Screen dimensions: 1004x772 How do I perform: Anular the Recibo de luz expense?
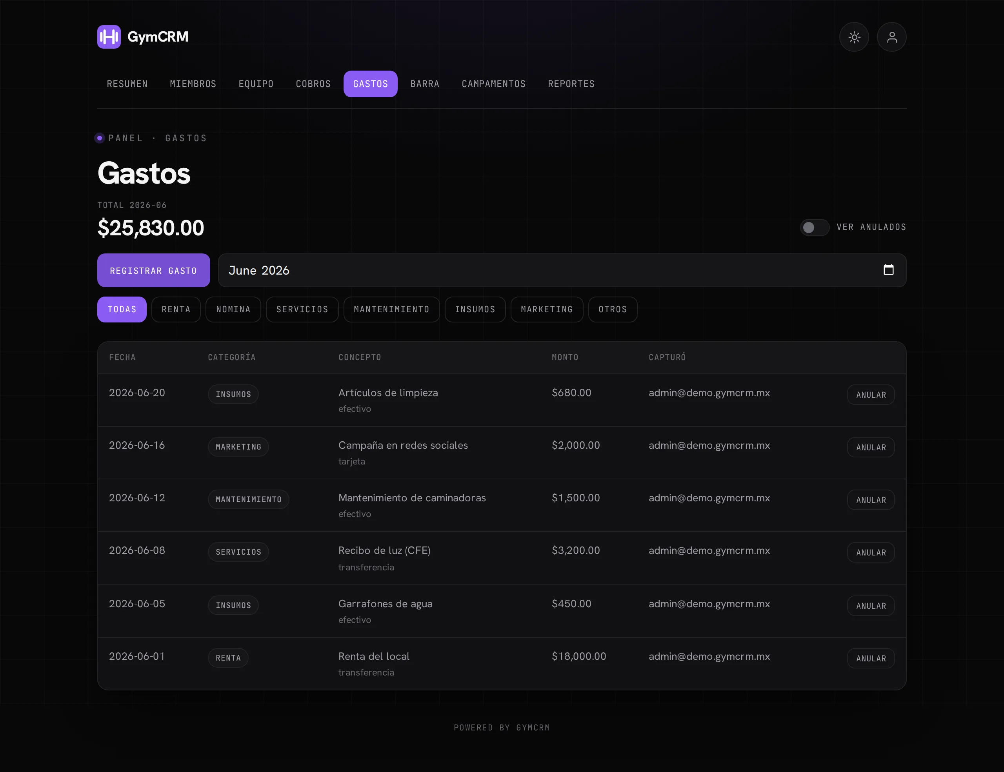(871, 552)
